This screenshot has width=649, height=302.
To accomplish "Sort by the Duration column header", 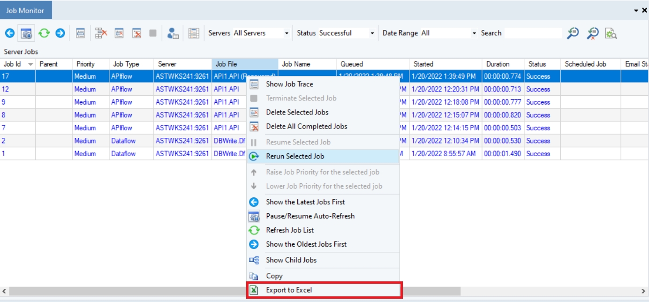I will coord(498,64).
